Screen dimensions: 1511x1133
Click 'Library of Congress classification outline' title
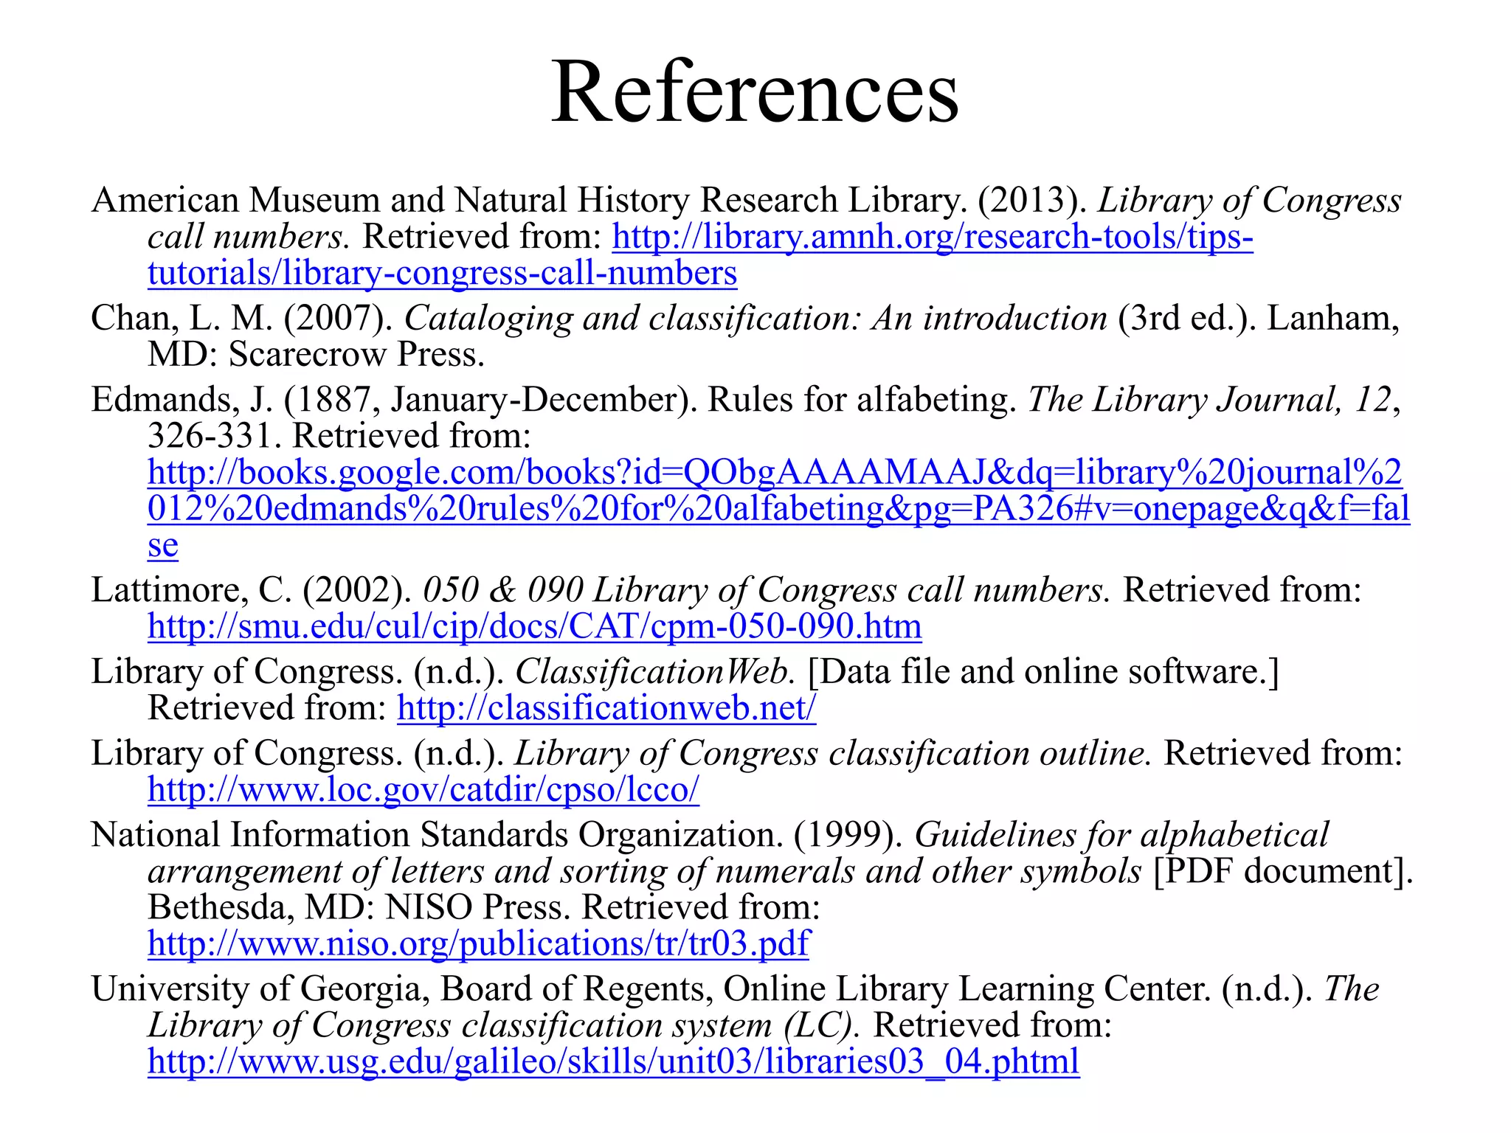tap(833, 753)
